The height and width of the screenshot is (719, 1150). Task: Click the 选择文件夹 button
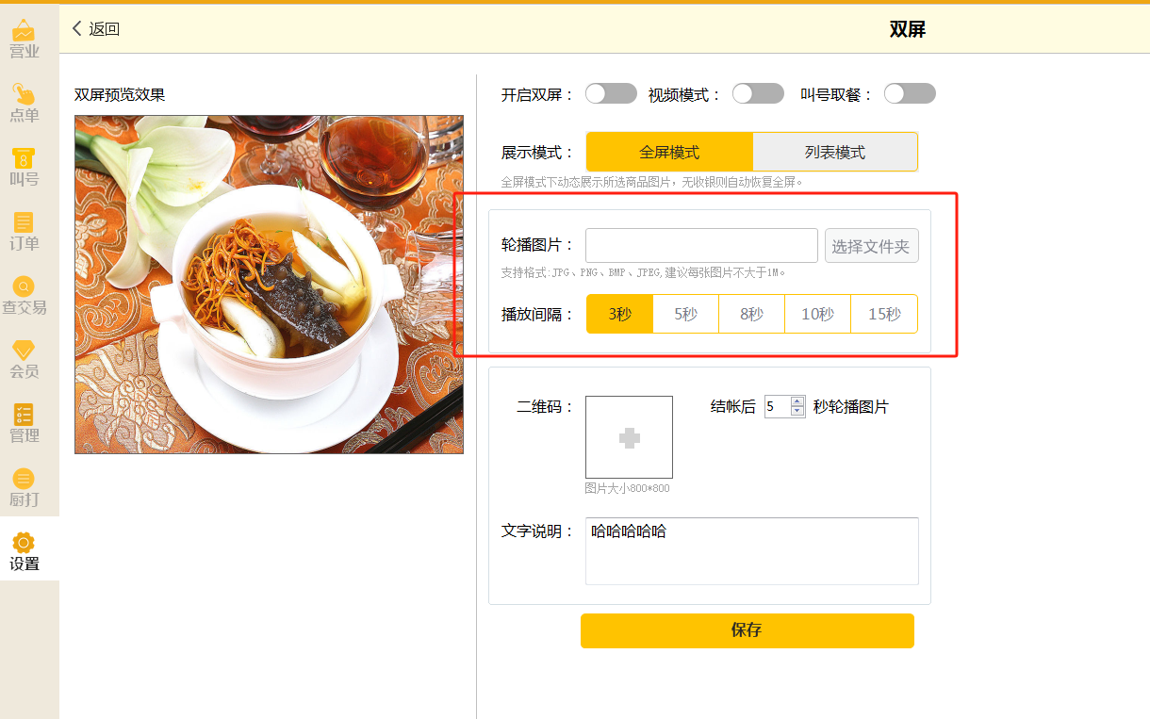872,246
